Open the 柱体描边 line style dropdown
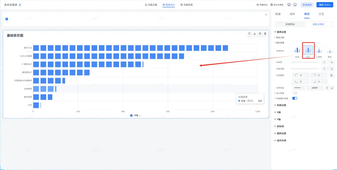 (299, 88)
